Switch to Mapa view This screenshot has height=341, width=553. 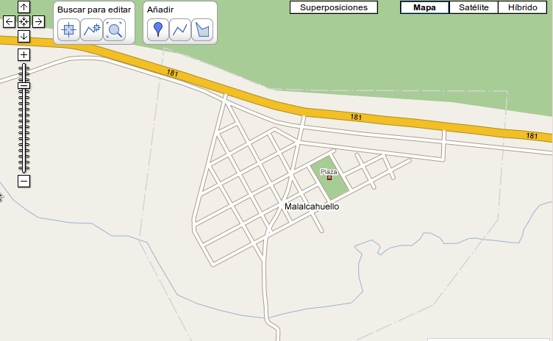424,7
